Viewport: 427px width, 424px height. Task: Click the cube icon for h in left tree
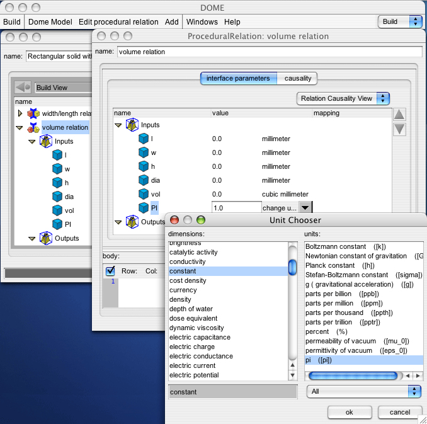57,183
